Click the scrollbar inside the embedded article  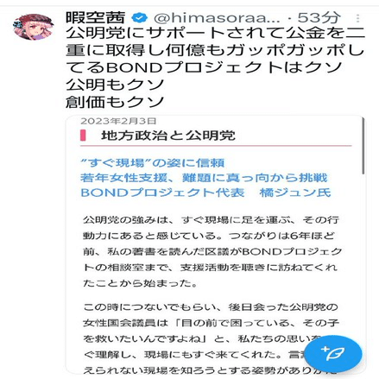[x=363, y=145]
